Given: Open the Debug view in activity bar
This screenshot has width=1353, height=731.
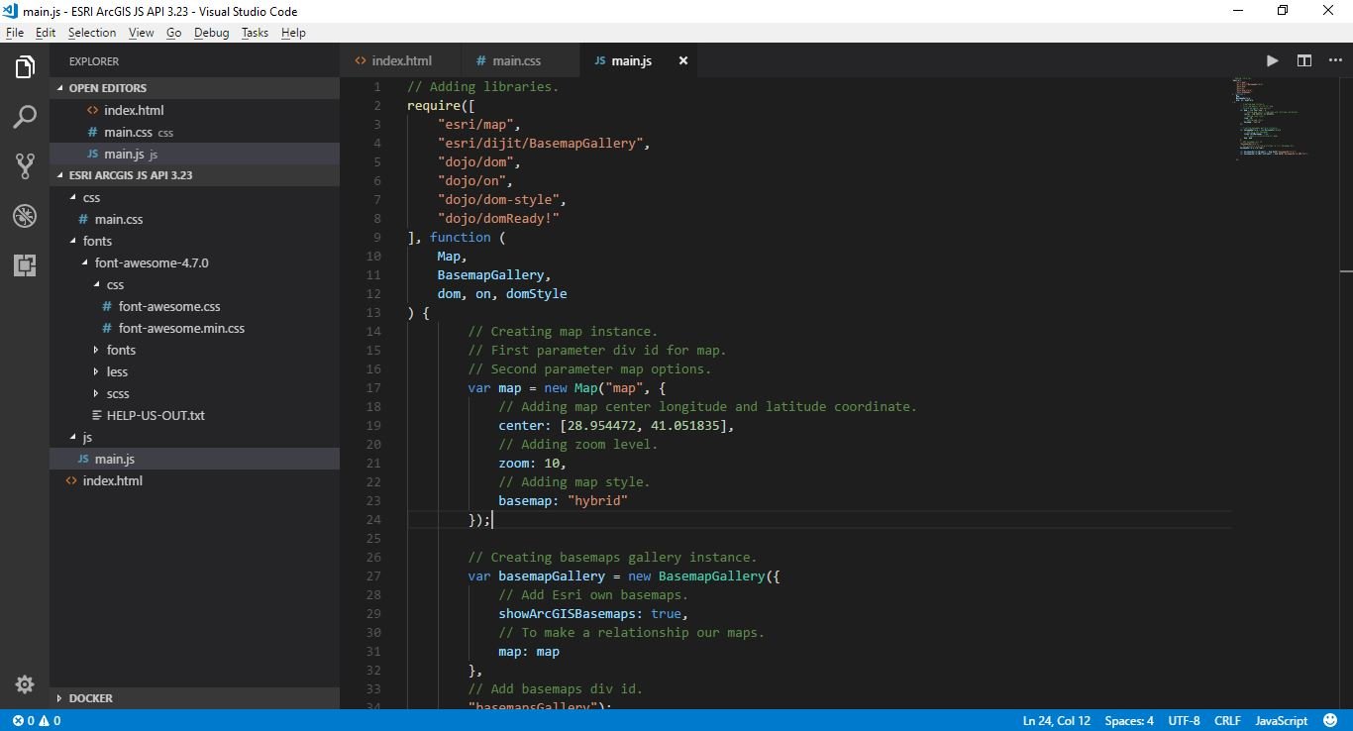Looking at the screenshot, I should [25, 216].
